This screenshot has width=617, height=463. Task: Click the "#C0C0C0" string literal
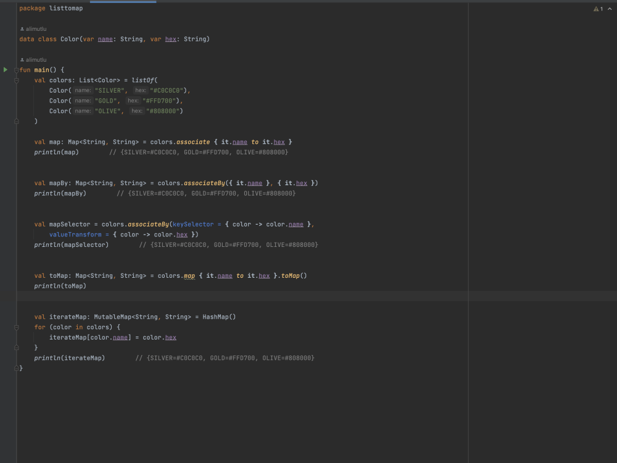click(167, 91)
